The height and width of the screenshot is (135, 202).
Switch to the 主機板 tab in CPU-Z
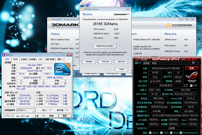[x=24, y=60]
